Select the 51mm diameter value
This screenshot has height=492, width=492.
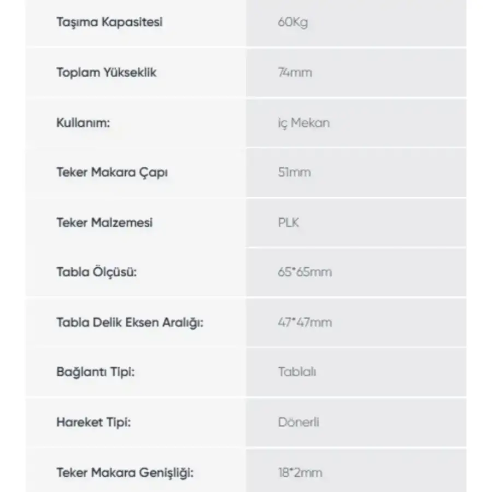click(x=294, y=172)
